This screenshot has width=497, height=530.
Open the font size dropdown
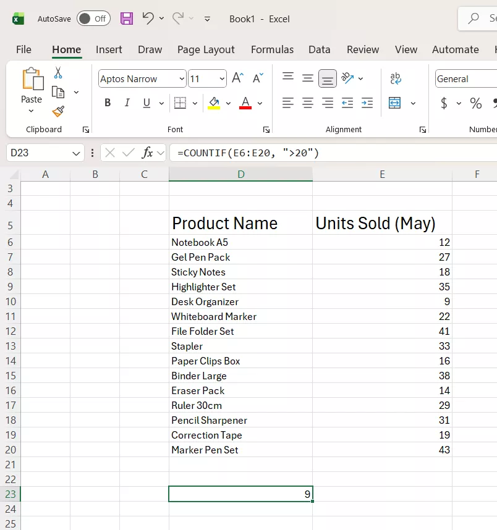point(221,78)
